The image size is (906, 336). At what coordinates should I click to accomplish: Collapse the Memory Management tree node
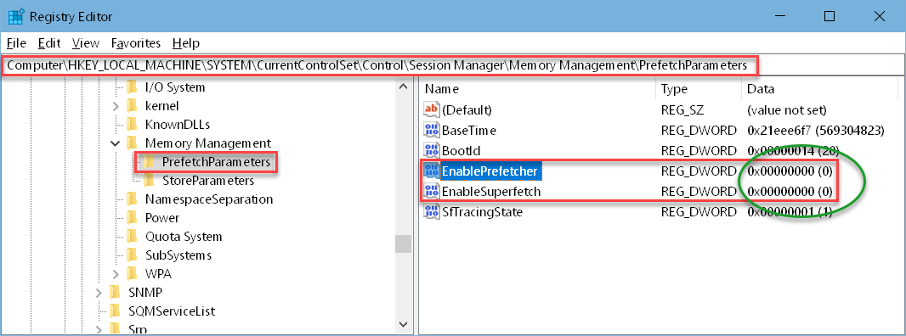point(115,143)
